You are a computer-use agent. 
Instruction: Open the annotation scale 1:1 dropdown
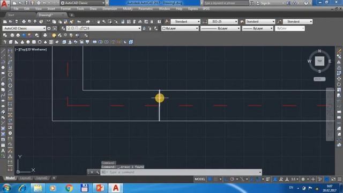point(295,179)
